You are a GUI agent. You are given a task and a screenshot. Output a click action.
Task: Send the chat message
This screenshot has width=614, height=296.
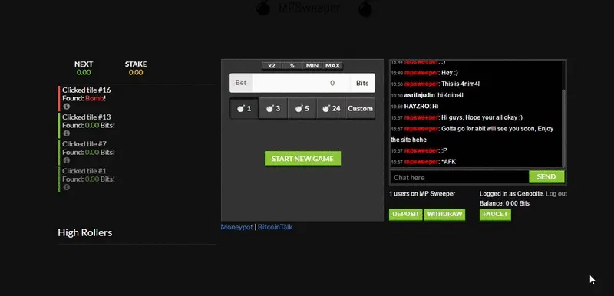546,176
